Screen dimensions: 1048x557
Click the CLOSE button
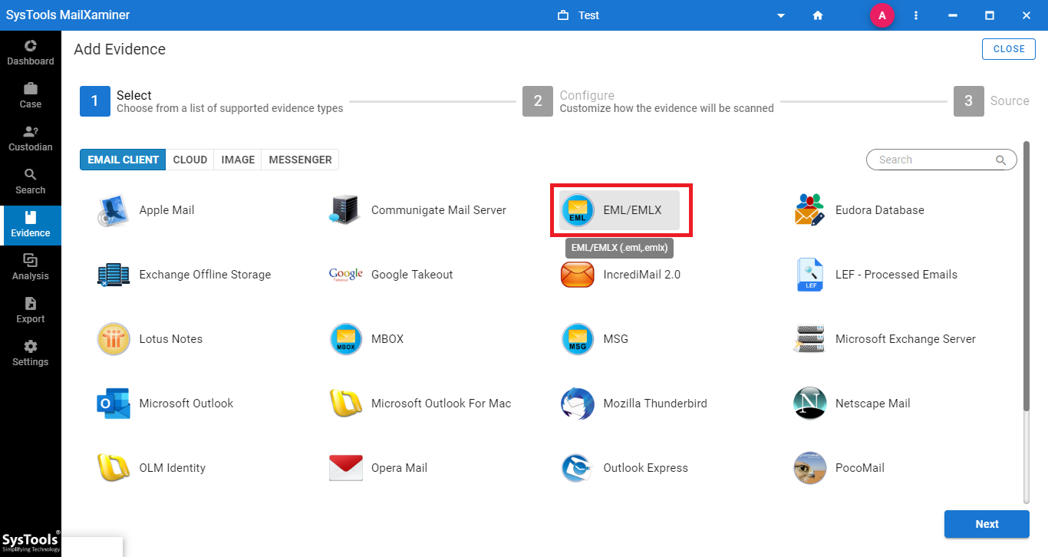(1009, 49)
